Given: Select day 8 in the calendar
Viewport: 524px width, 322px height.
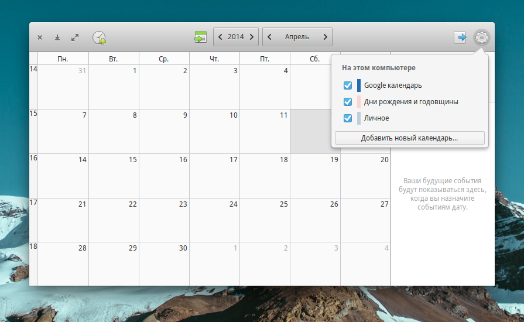Looking at the screenshot, I should (114, 131).
